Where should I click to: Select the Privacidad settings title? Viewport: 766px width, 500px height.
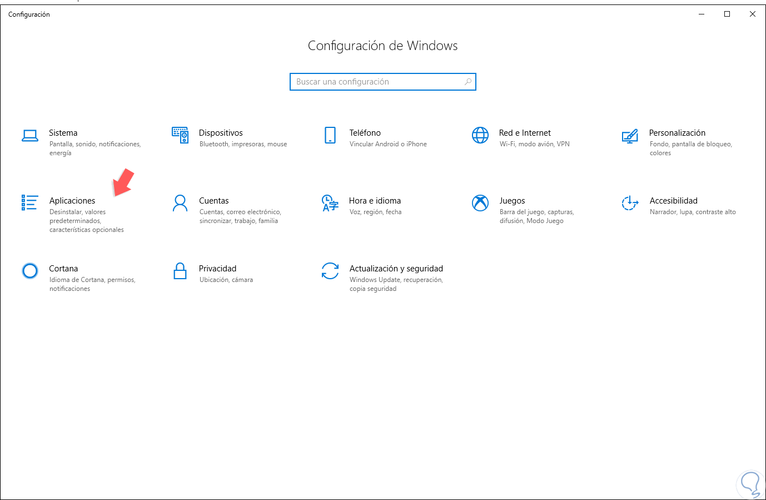(217, 269)
